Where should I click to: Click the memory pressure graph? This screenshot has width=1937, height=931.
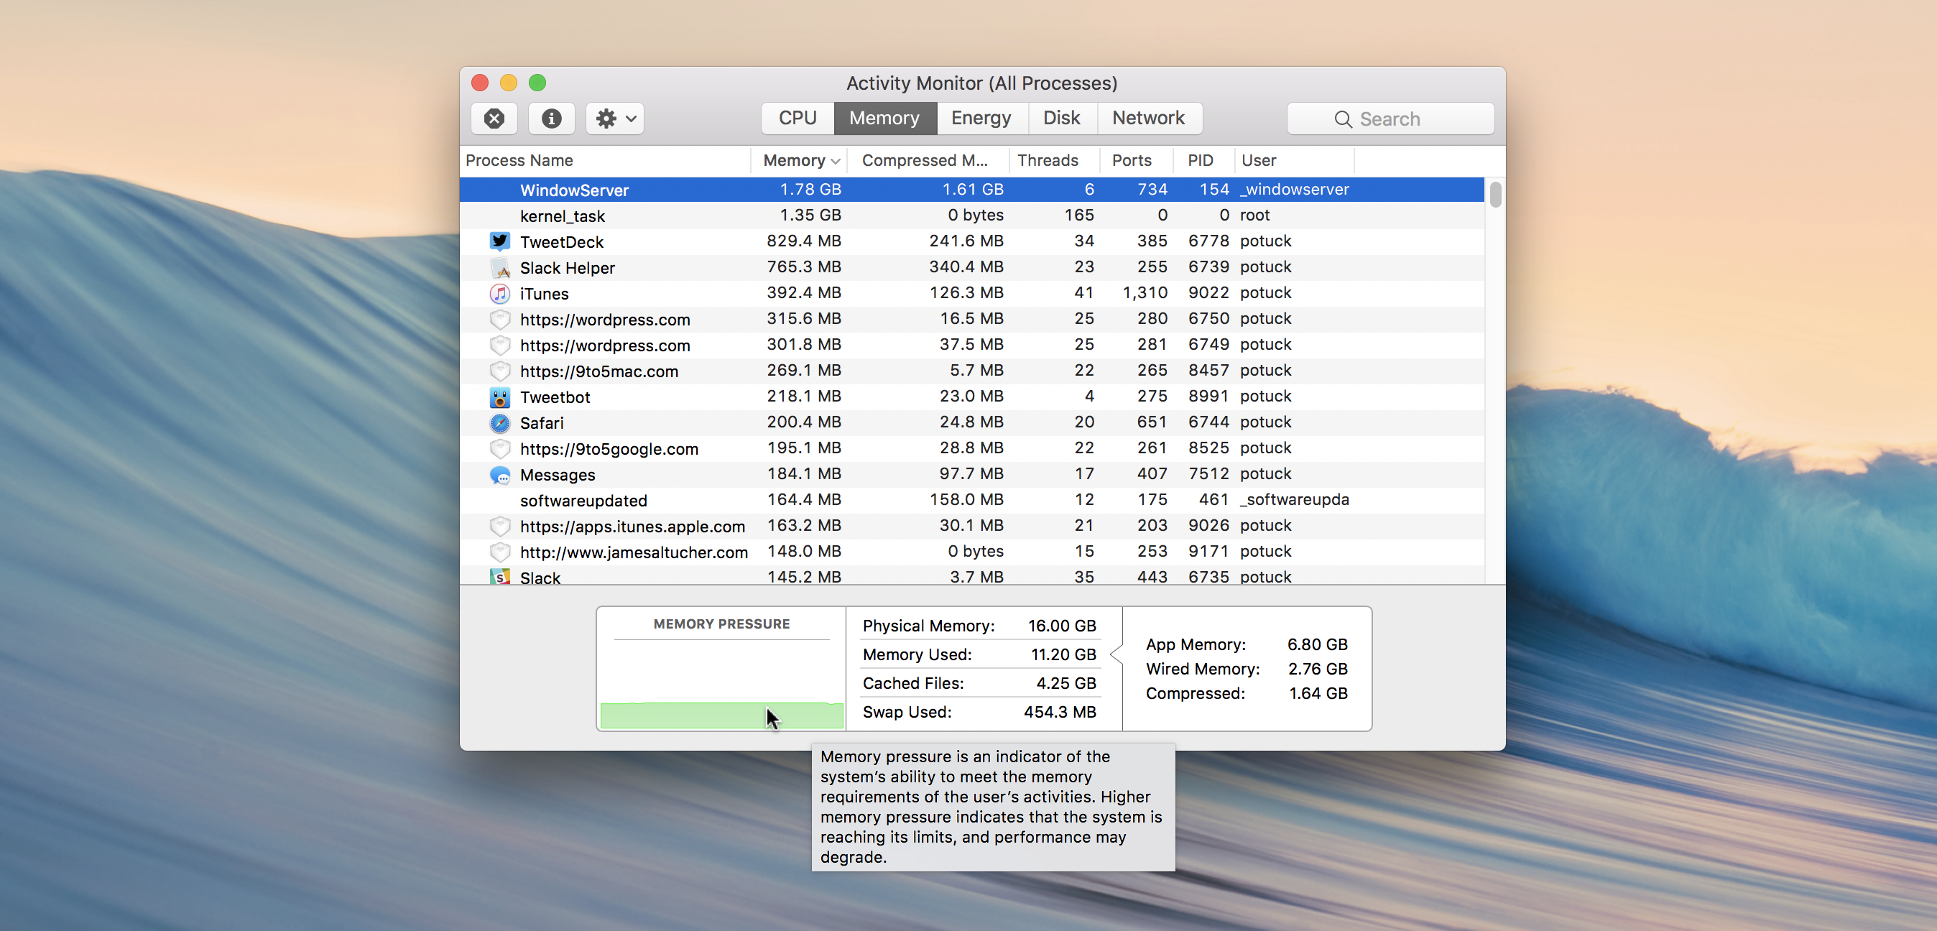coord(721,716)
